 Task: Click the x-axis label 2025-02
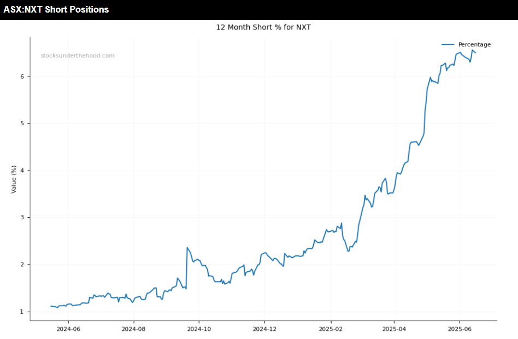pos(331,329)
